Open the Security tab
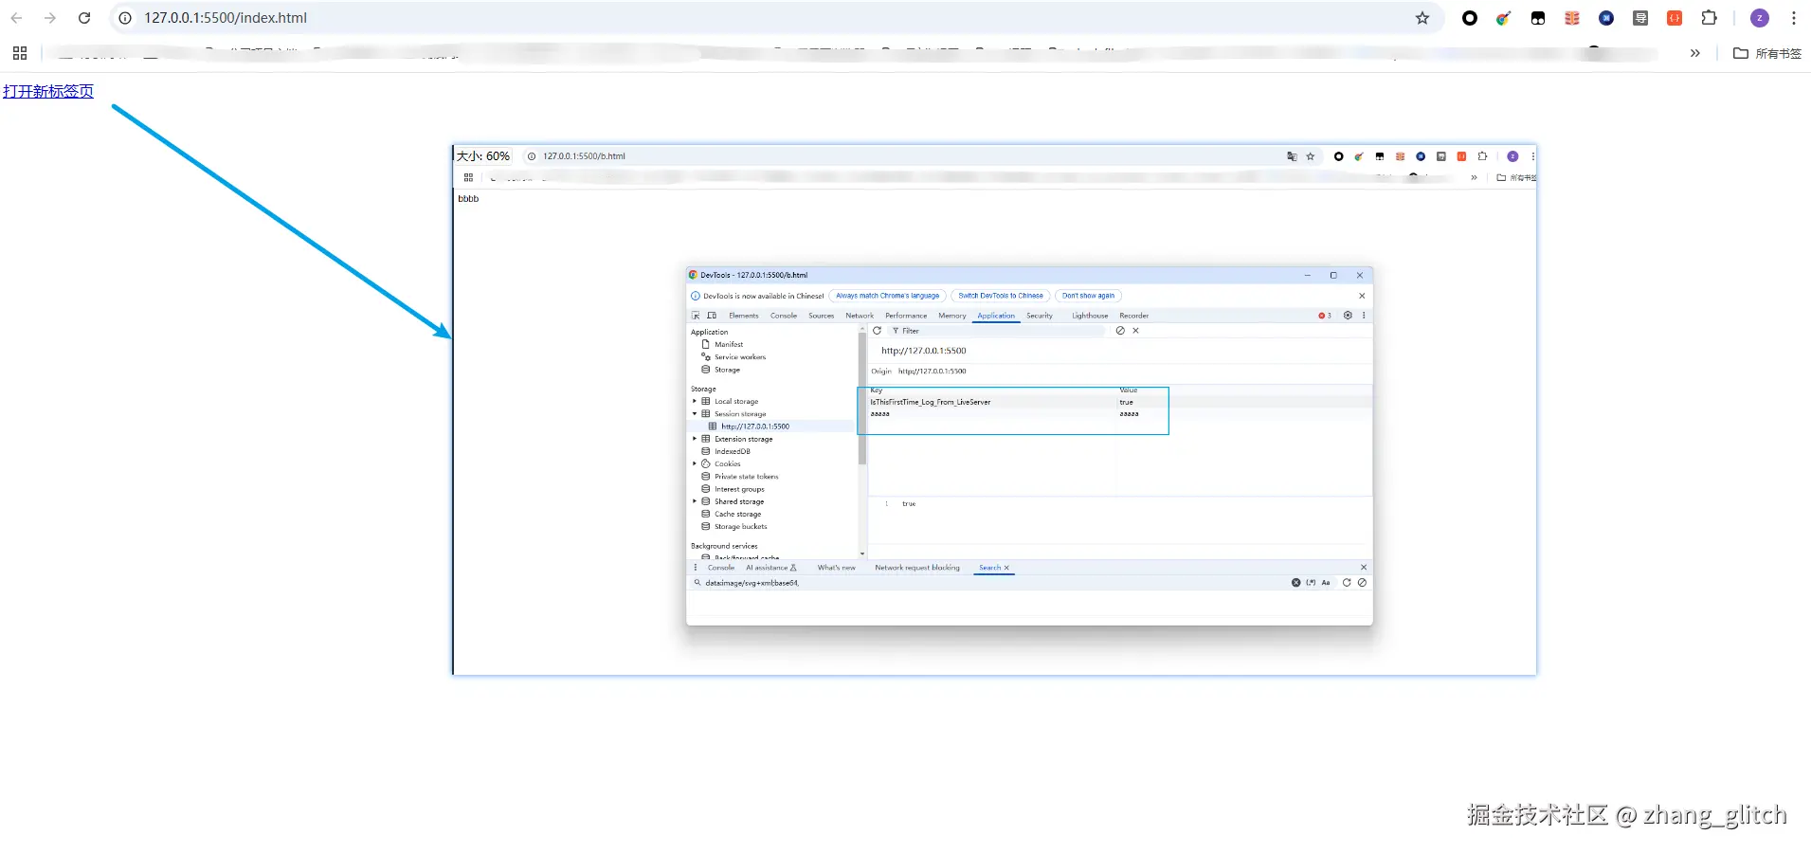 (1040, 316)
